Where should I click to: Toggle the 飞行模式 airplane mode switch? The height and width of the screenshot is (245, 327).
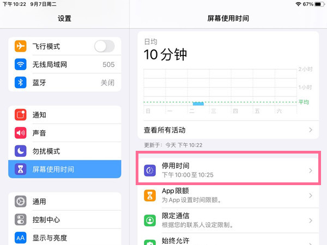coord(104,47)
